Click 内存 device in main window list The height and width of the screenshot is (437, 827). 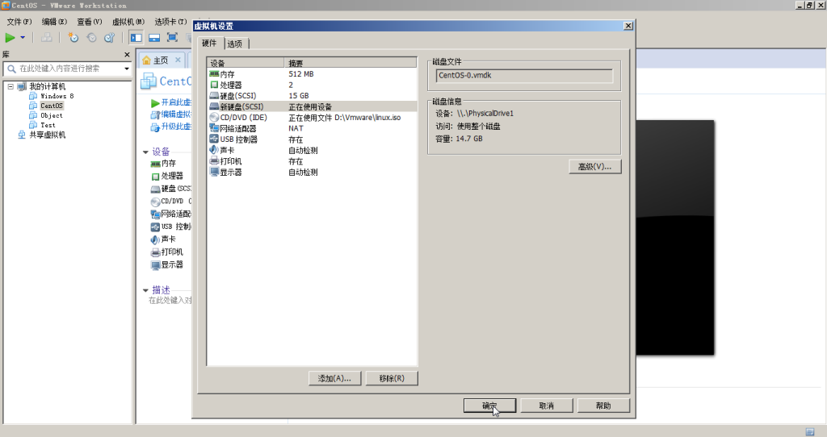point(168,163)
